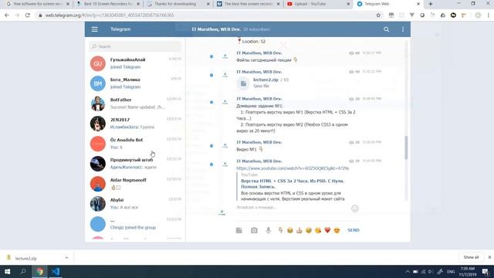Click the lecture2.zip file icon in message

243,83
